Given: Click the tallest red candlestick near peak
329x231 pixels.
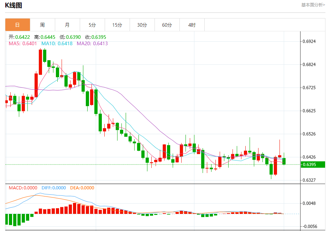Looking at the screenshot, I should click(x=40, y=62).
